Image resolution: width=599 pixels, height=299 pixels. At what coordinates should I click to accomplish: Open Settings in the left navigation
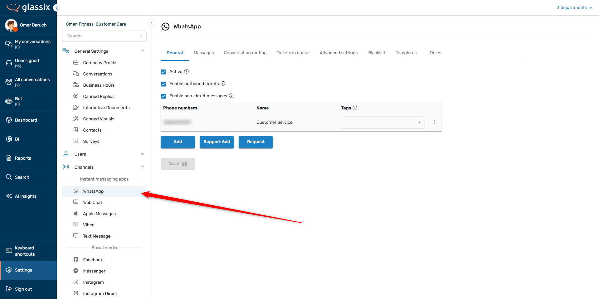click(x=28, y=270)
